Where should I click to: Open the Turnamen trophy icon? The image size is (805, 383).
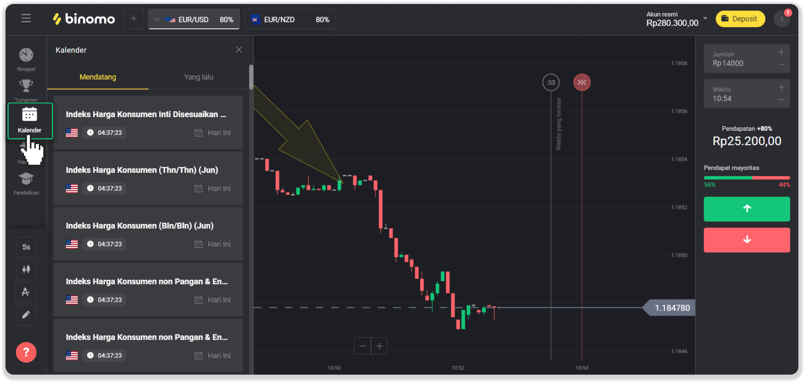pos(26,86)
